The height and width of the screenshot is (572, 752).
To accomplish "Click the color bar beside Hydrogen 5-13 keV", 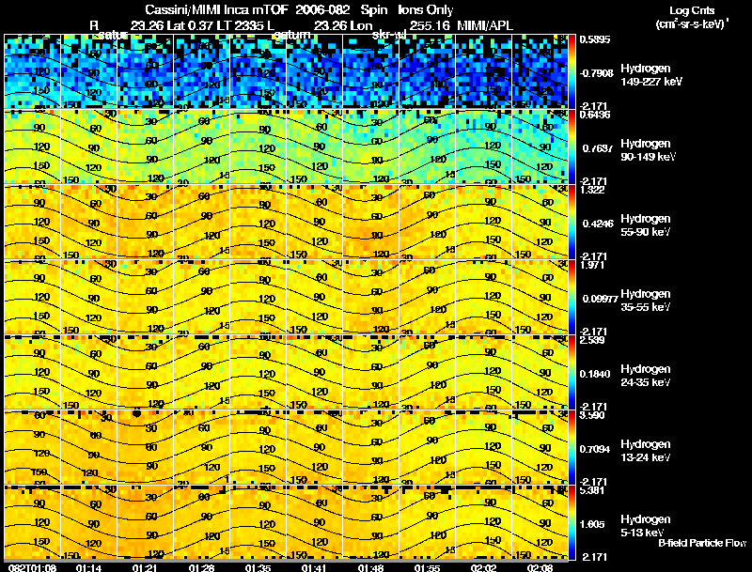I will [572, 522].
